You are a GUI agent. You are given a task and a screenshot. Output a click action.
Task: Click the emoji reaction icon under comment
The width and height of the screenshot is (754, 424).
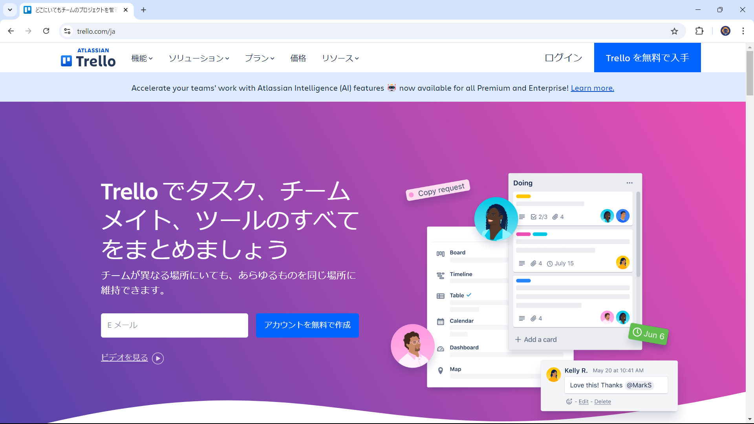(569, 401)
